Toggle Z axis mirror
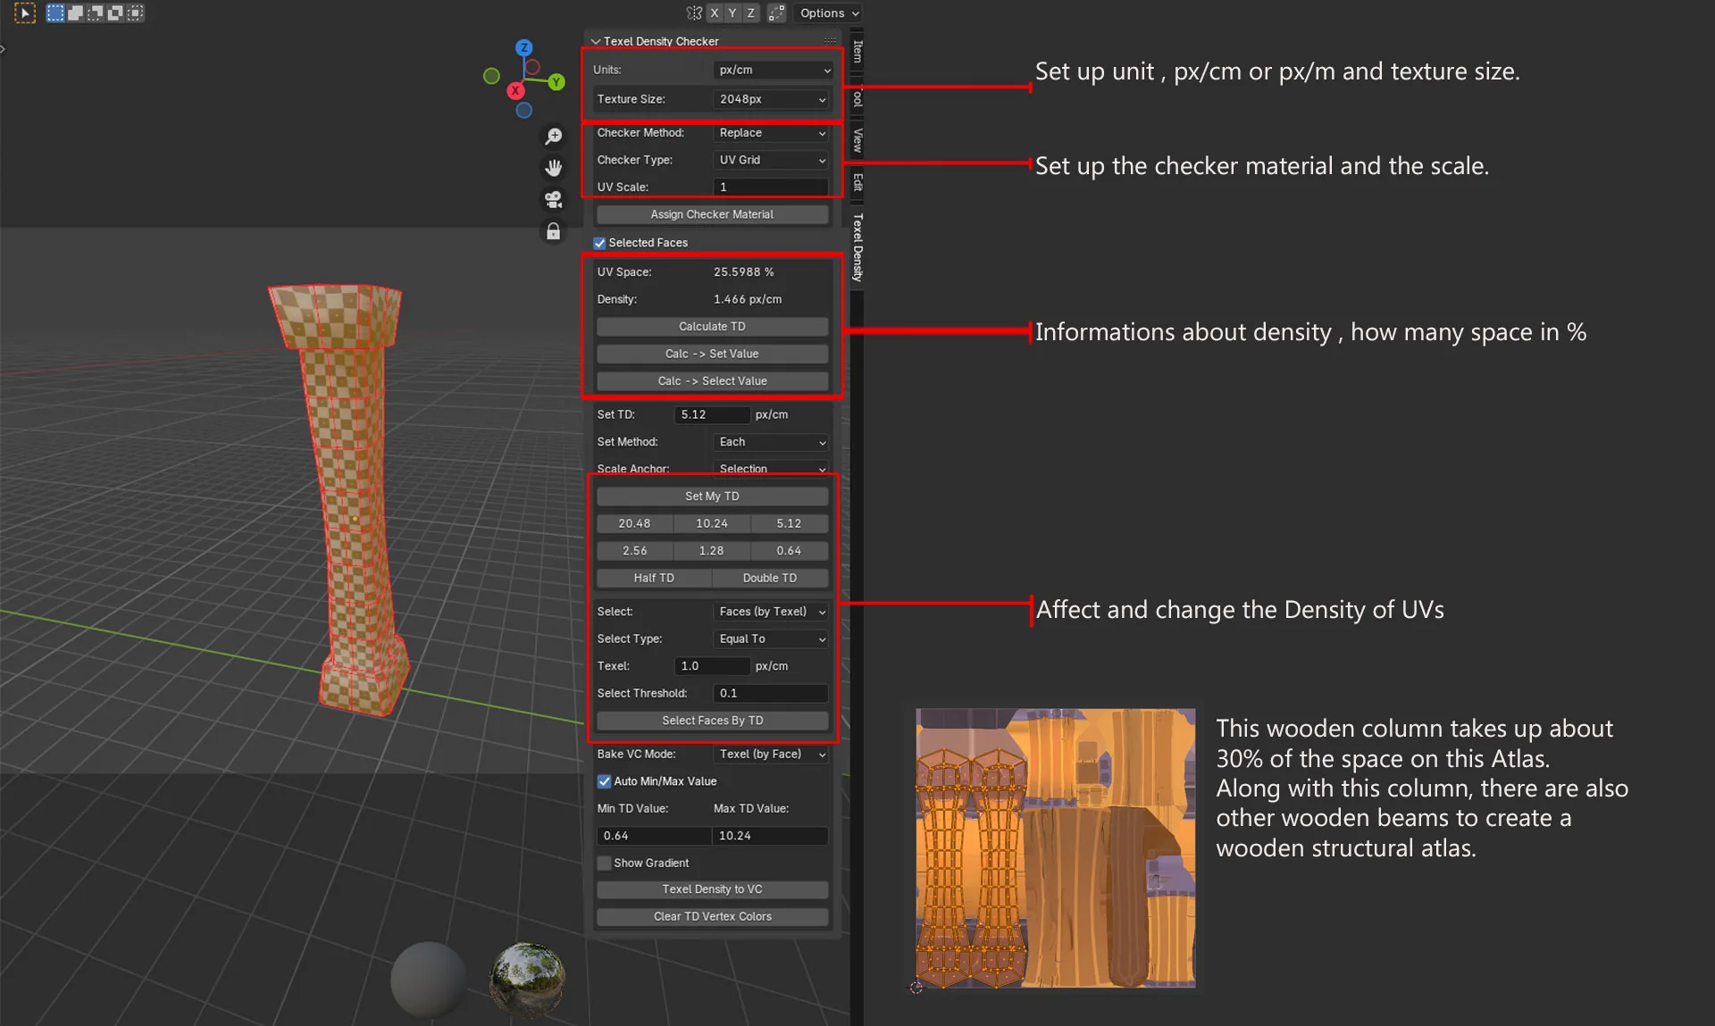 tap(751, 13)
